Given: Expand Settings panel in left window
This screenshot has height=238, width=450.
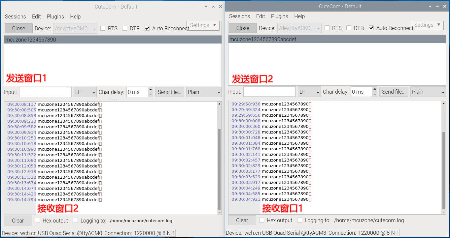Looking at the screenshot, I should coord(203,25).
